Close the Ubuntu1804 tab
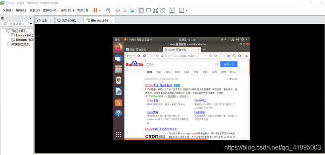 tap(111, 20)
